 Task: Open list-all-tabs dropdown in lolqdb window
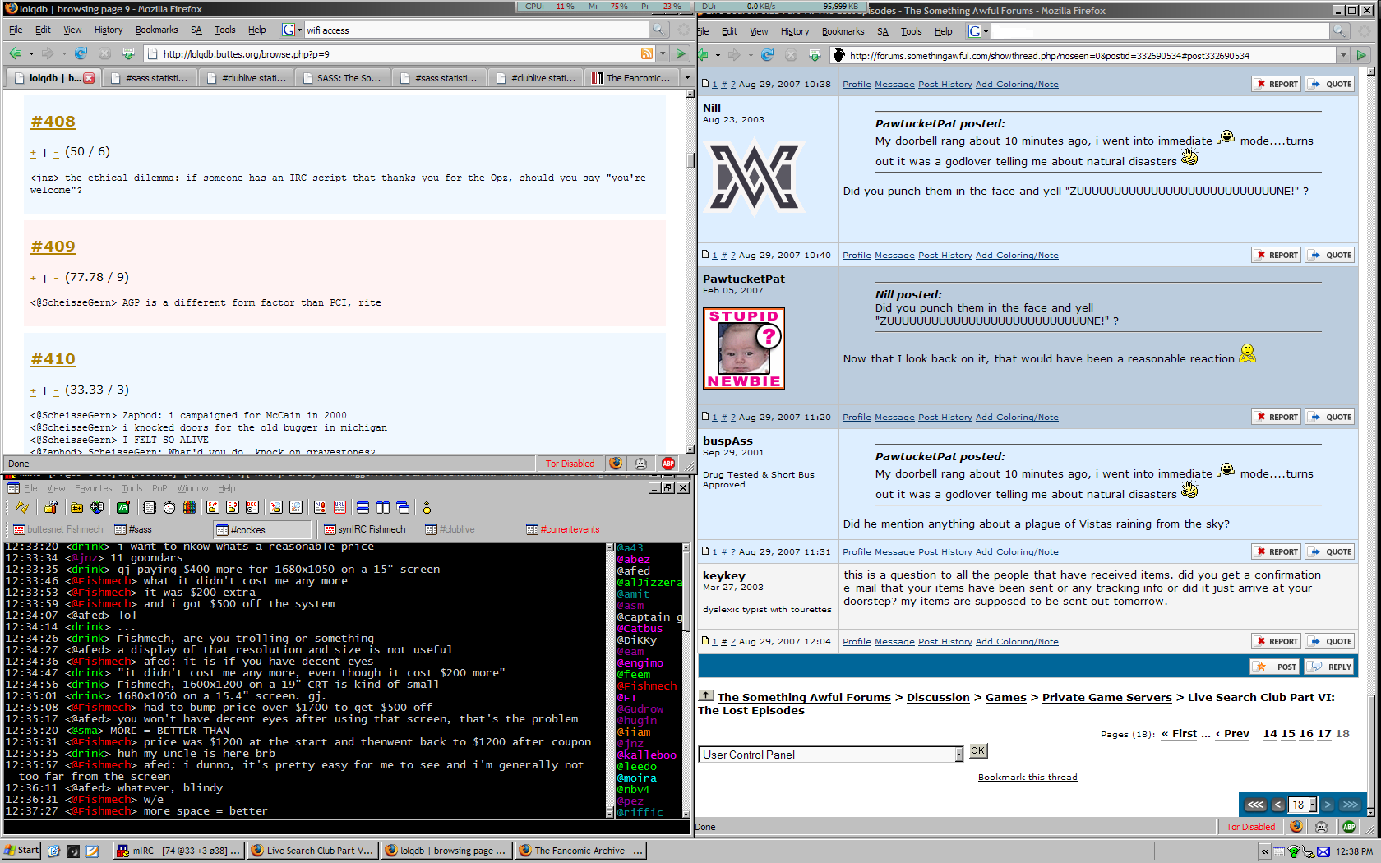[x=687, y=77]
